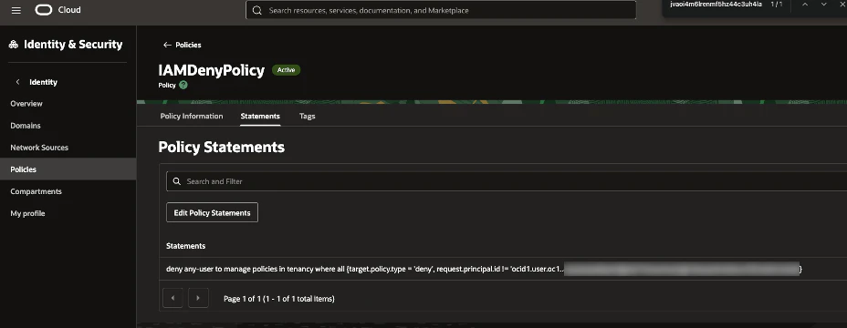Image resolution: width=847 pixels, height=328 pixels.
Task: Click the magnifier icon in Search and Filter
Action: 177,181
